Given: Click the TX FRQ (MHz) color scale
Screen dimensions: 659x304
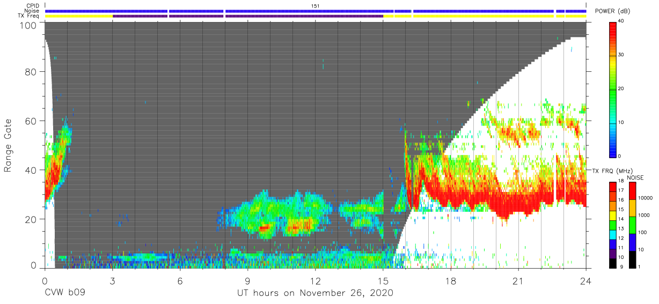Looking at the screenshot, I should pos(613,225).
